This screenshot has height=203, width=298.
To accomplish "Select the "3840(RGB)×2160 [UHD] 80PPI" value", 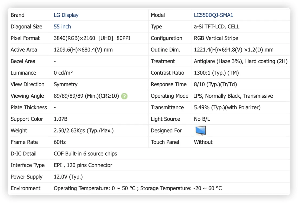I will pyautogui.click(x=92, y=38).
